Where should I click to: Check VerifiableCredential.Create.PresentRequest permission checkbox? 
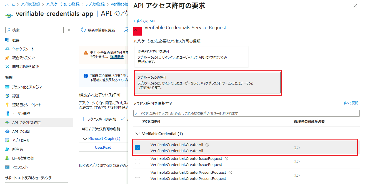point(137,175)
